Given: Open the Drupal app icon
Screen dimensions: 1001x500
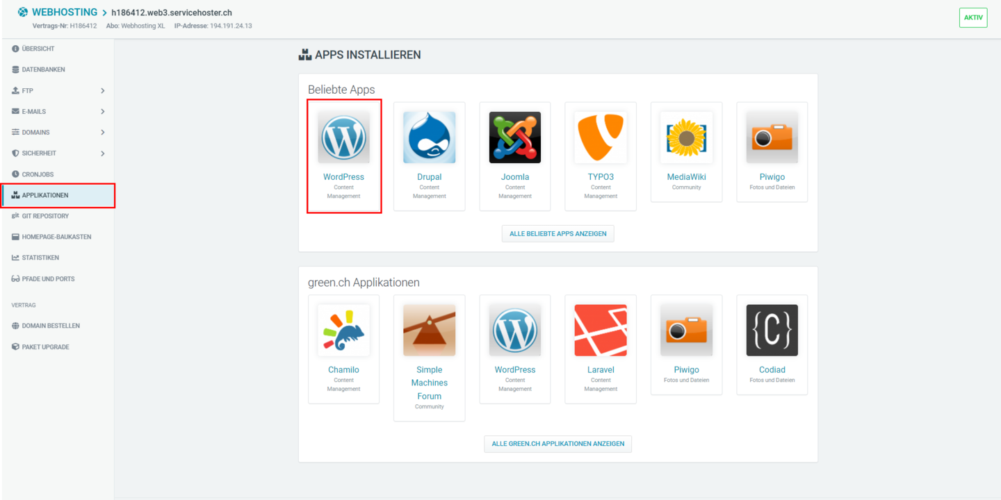Looking at the screenshot, I should coord(430,137).
